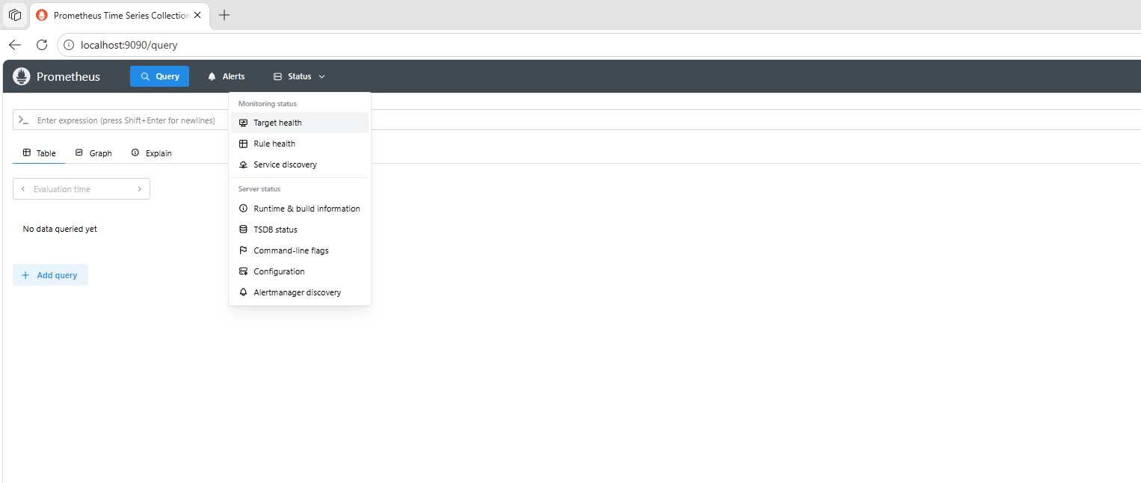Select Alertmanager discovery entry
Viewport: 1141px width, 483px height.
click(300, 292)
